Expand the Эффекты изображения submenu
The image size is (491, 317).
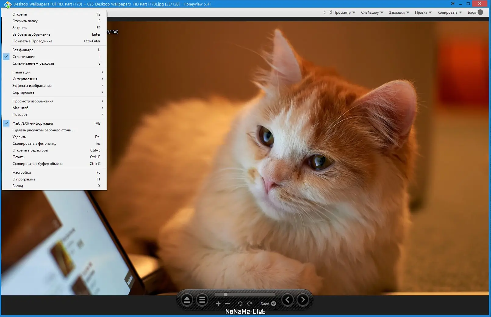point(54,86)
